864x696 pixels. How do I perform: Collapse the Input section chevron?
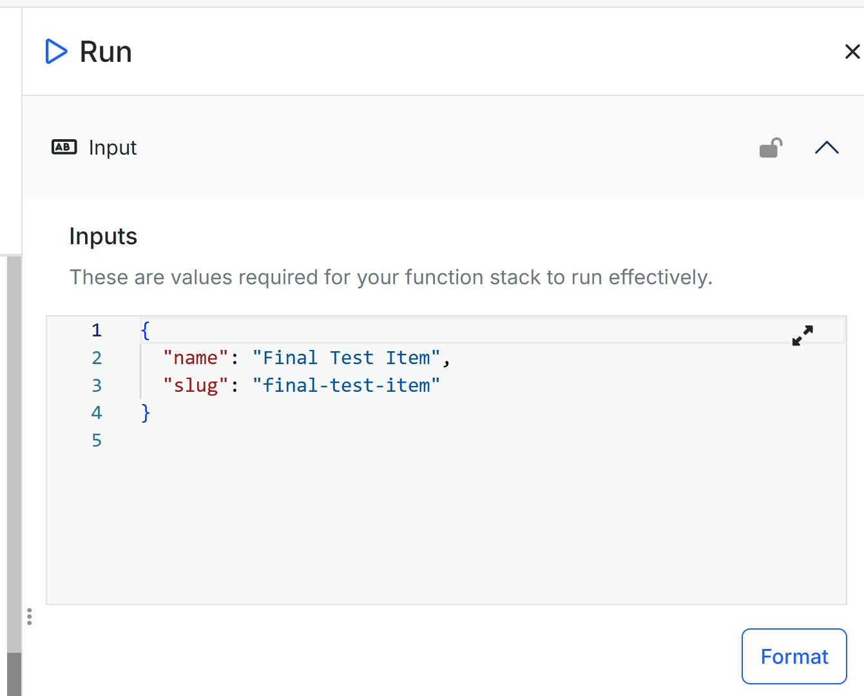pos(827,148)
